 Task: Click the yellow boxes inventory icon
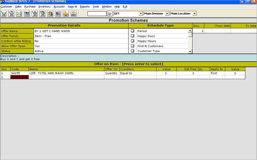click(x=66, y=14)
